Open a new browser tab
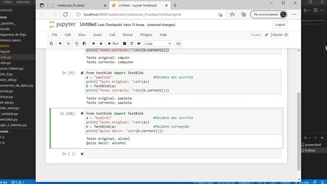The image size is (327, 184). [x=175, y=6]
